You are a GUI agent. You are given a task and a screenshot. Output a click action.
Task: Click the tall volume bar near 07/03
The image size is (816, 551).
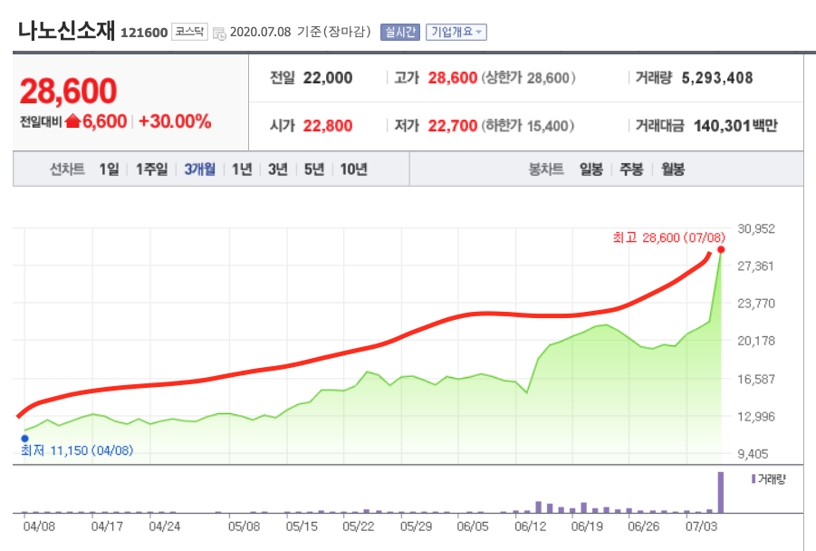(721, 492)
